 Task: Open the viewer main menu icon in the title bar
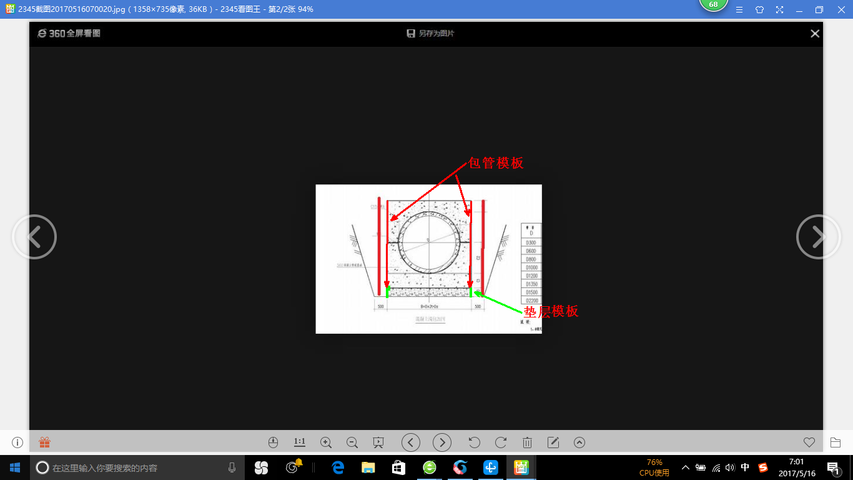(739, 9)
